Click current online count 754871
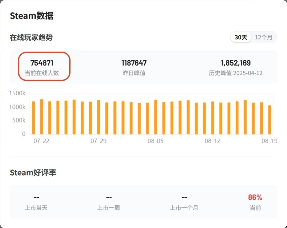287x228 pixels. (x=42, y=63)
